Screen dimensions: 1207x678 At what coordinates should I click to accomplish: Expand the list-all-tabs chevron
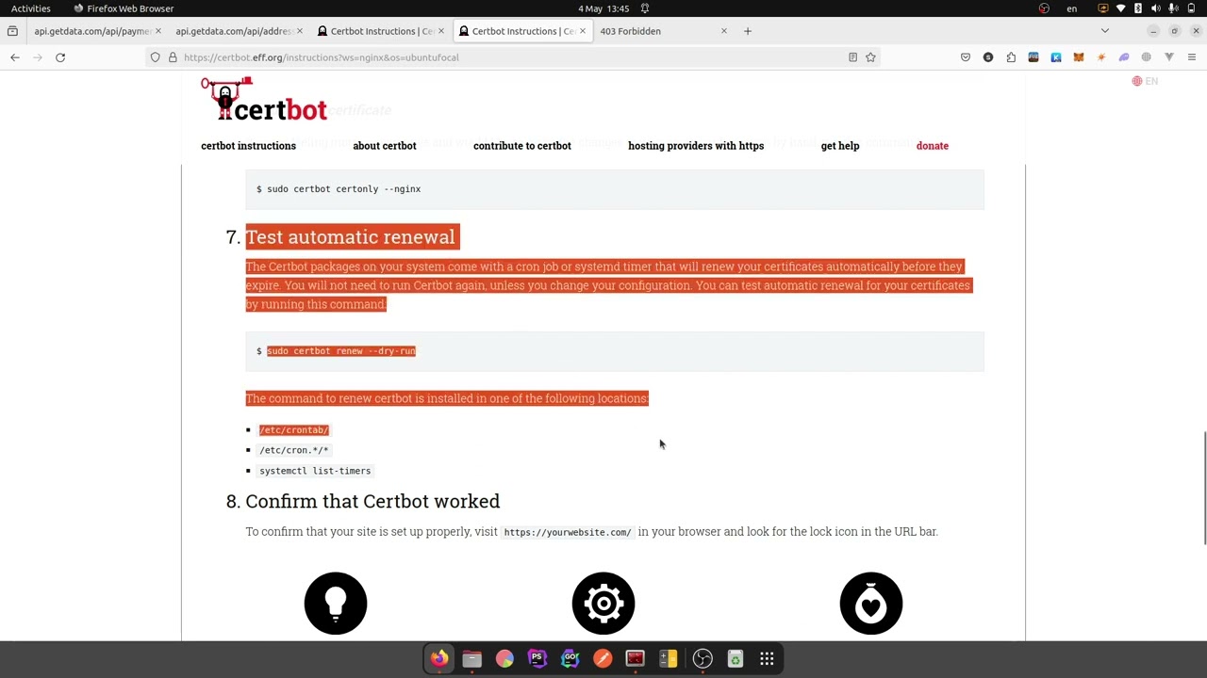[1105, 31]
